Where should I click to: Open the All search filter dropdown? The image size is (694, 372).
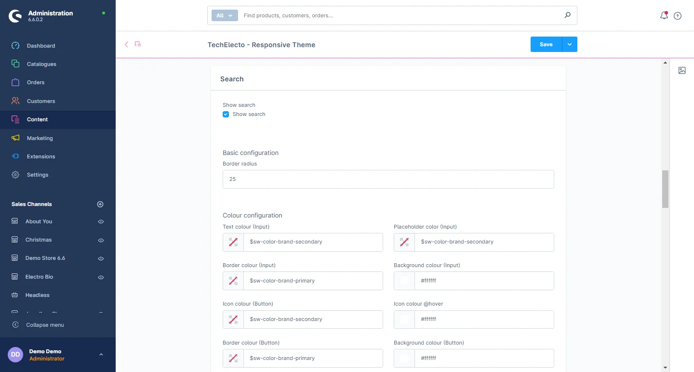pyautogui.click(x=225, y=15)
